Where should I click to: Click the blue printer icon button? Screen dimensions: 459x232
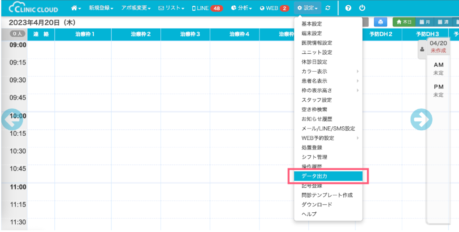pos(380,22)
